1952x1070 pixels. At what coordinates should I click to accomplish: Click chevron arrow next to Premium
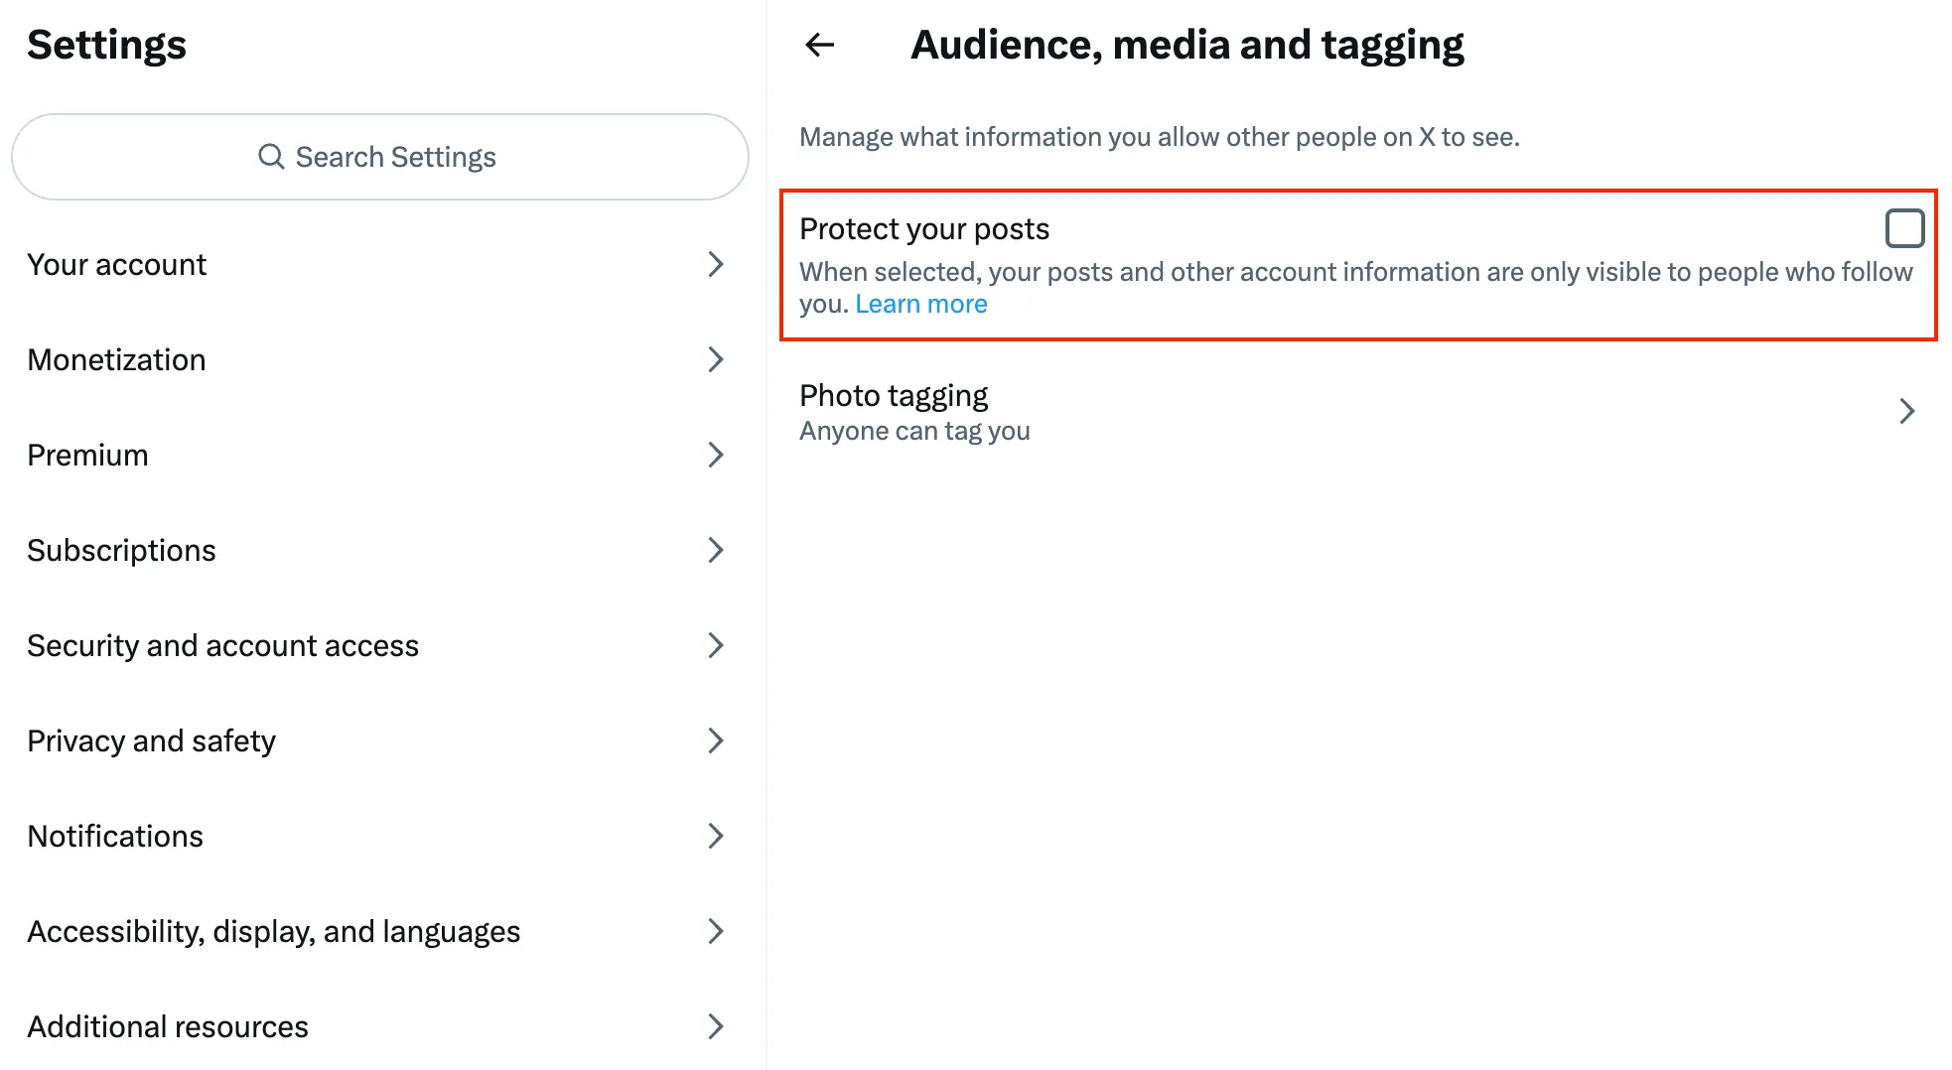[x=715, y=456]
